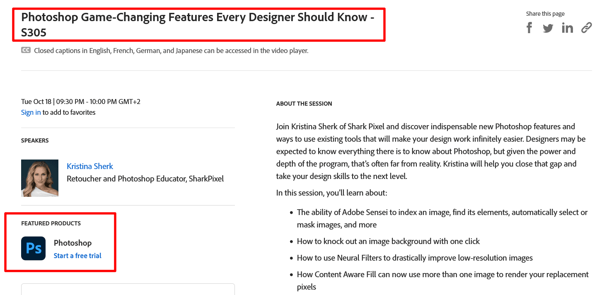
Task: Click the Tue Oct 18 session time
Action: [80, 102]
